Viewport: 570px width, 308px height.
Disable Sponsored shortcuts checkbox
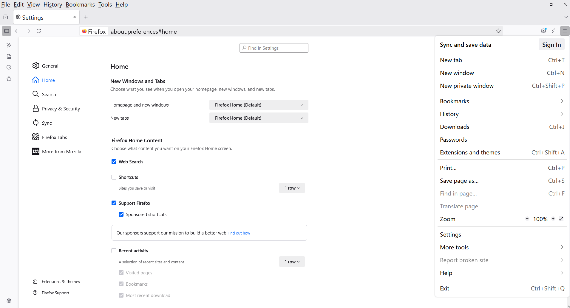click(x=121, y=214)
